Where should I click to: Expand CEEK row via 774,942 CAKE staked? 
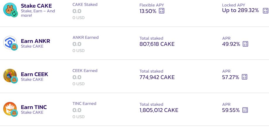coord(157,77)
